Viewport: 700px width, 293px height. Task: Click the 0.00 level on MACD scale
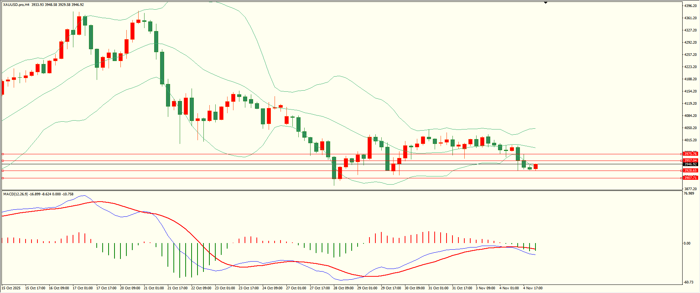[x=687, y=243]
